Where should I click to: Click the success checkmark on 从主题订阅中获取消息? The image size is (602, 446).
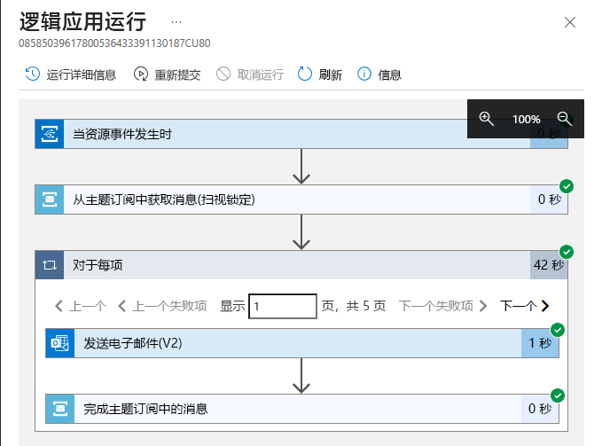coord(567,186)
